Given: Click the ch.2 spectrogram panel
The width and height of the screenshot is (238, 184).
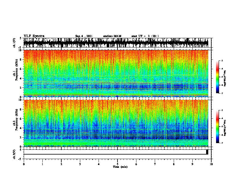Looking at the screenshot, I should pos(116,123).
